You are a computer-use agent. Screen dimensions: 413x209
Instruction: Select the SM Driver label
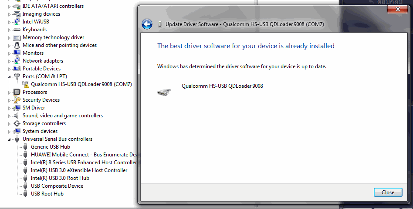click(34, 108)
